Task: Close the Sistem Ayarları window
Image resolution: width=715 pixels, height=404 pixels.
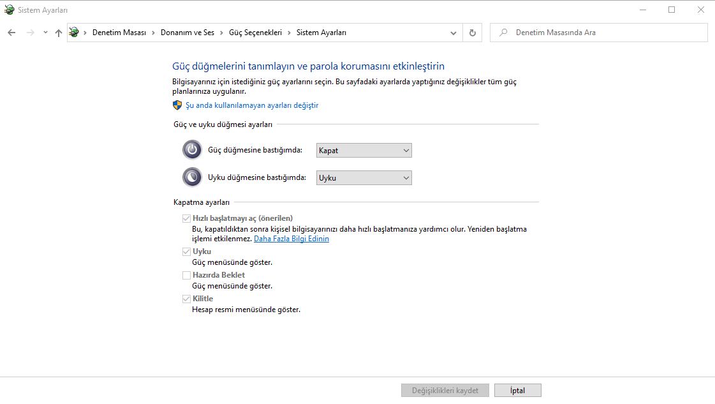Action: click(x=701, y=10)
